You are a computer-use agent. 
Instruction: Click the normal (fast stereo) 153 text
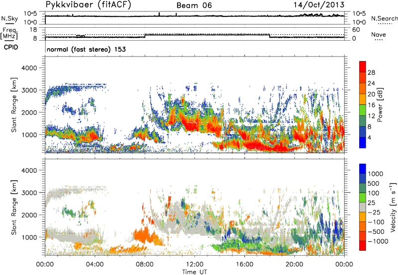pos(86,49)
